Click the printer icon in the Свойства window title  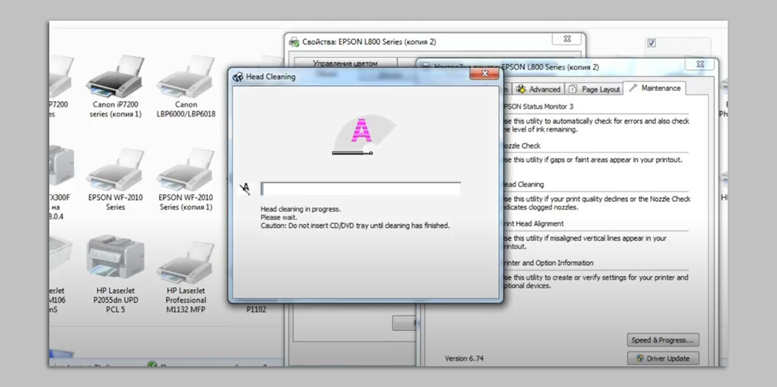coord(294,42)
